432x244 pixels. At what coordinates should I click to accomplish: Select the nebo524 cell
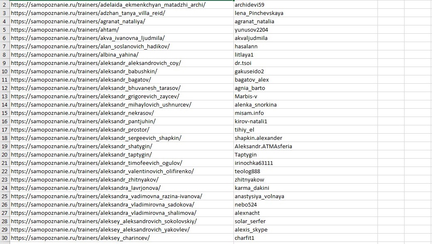[x=305, y=204]
